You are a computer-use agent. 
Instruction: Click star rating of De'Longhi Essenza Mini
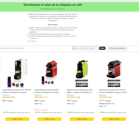pyautogui.click(x=71, y=97)
